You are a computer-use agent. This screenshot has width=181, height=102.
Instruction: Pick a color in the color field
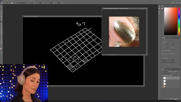171,21
